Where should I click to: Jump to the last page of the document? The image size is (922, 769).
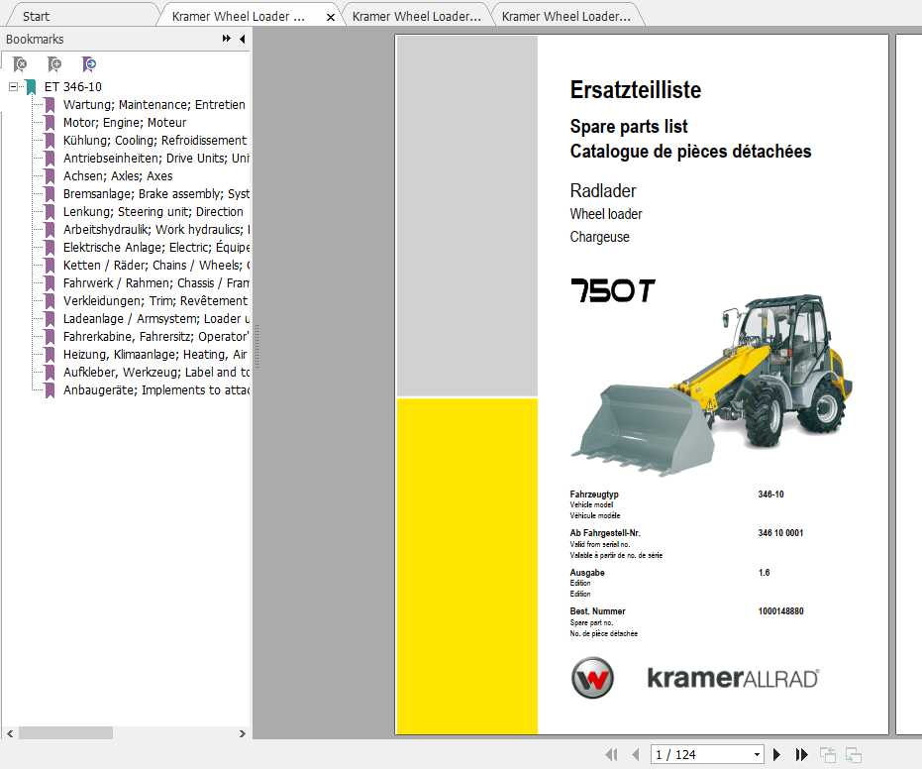[x=801, y=754]
